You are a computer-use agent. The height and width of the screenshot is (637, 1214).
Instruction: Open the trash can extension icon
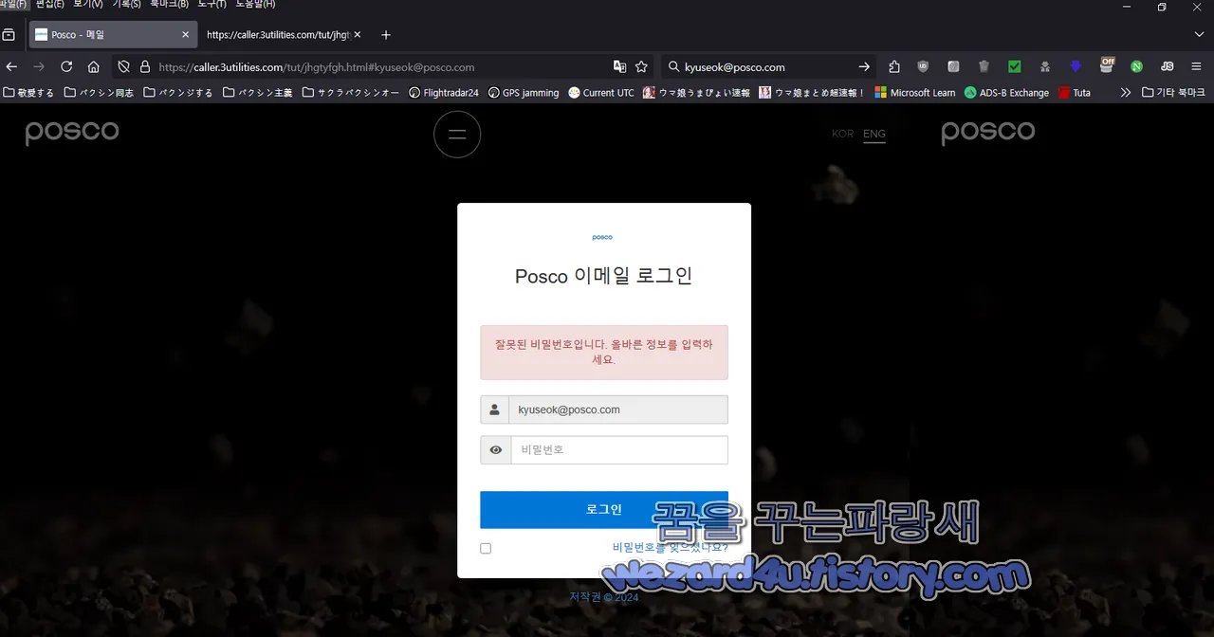click(x=984, y=66)
